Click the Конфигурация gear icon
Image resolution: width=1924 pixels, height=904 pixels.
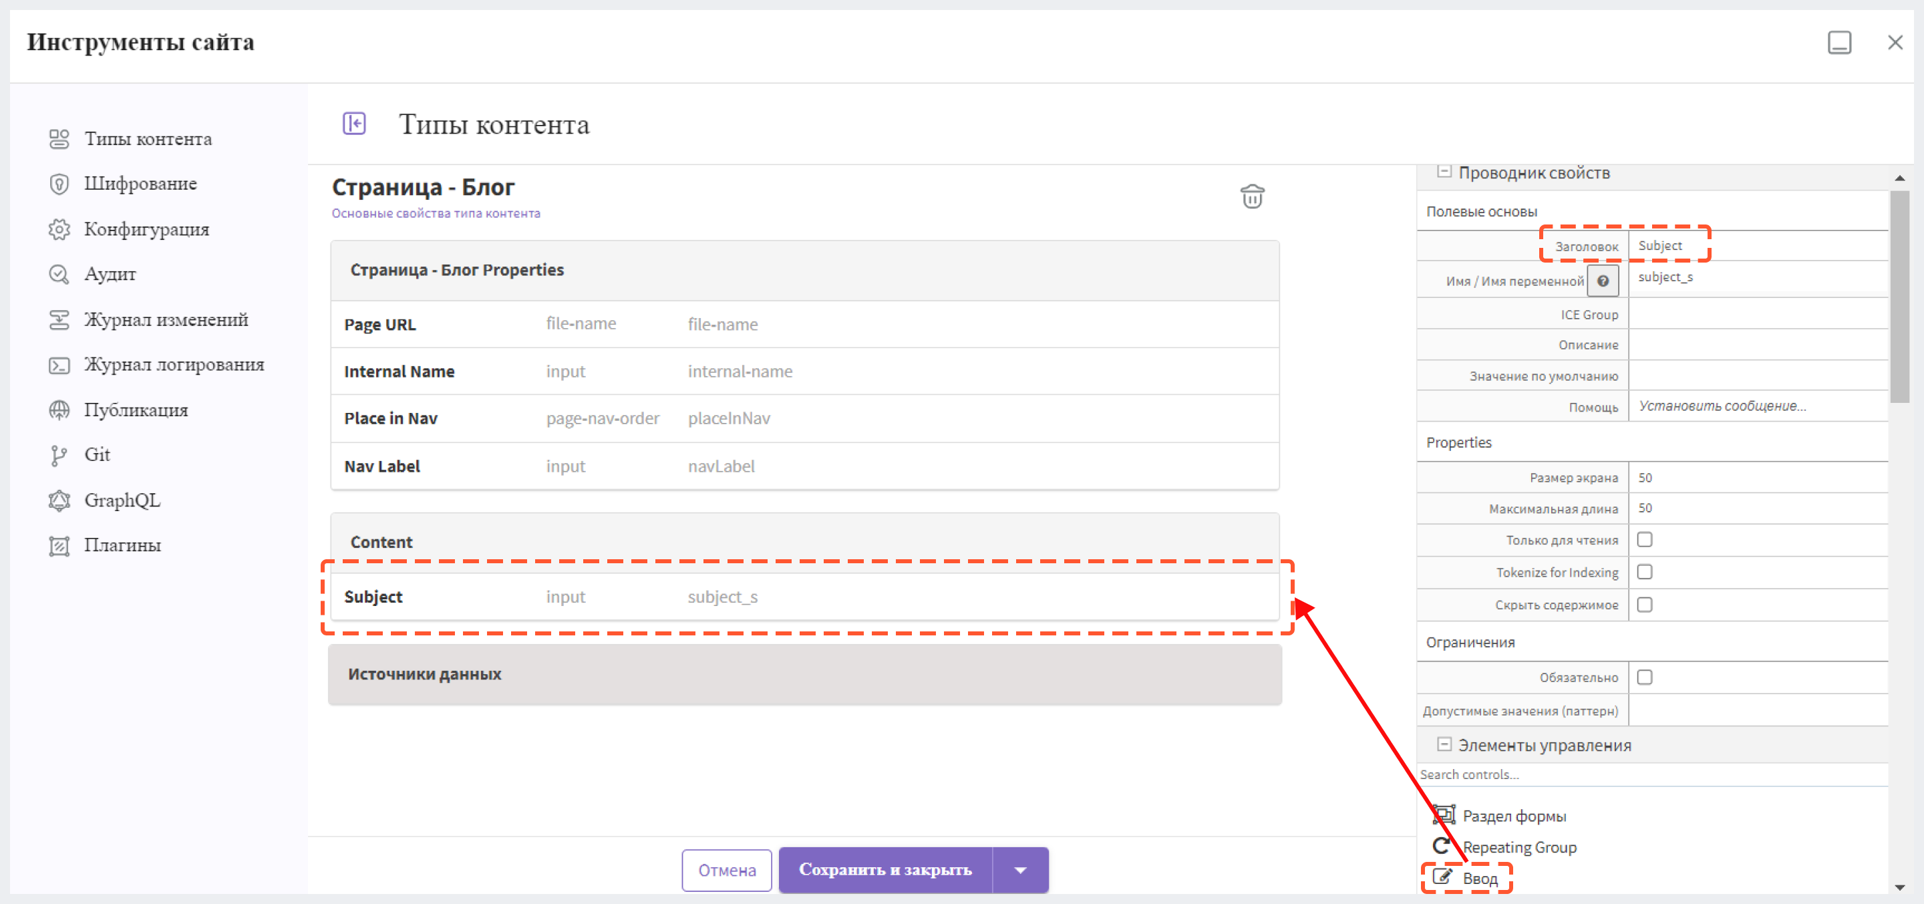tap(59, 229)
